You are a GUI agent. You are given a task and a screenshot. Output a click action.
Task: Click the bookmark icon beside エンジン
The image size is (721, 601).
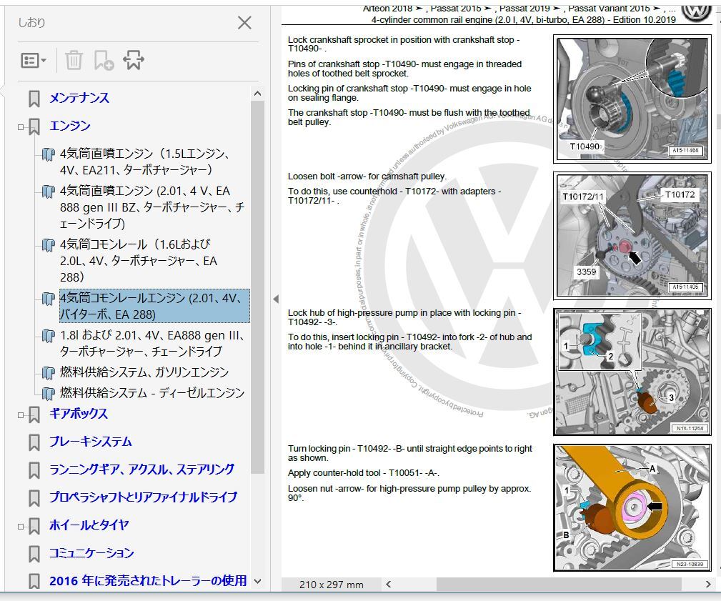tap(34, 127)
